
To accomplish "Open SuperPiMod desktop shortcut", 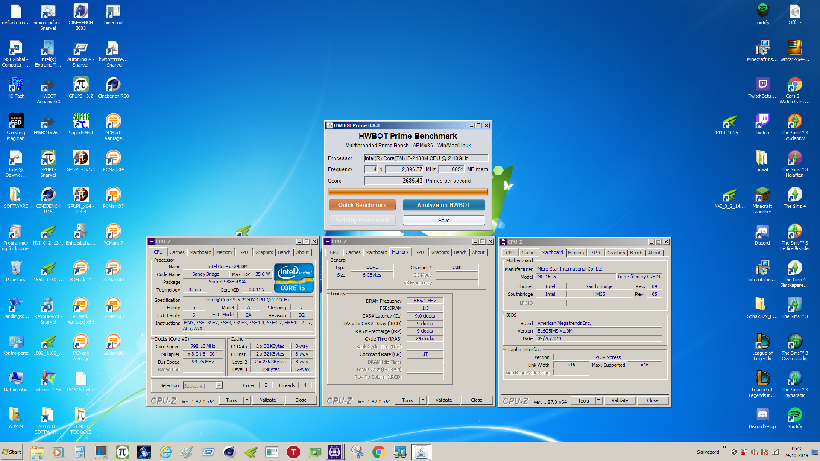I will click(81, 125).
